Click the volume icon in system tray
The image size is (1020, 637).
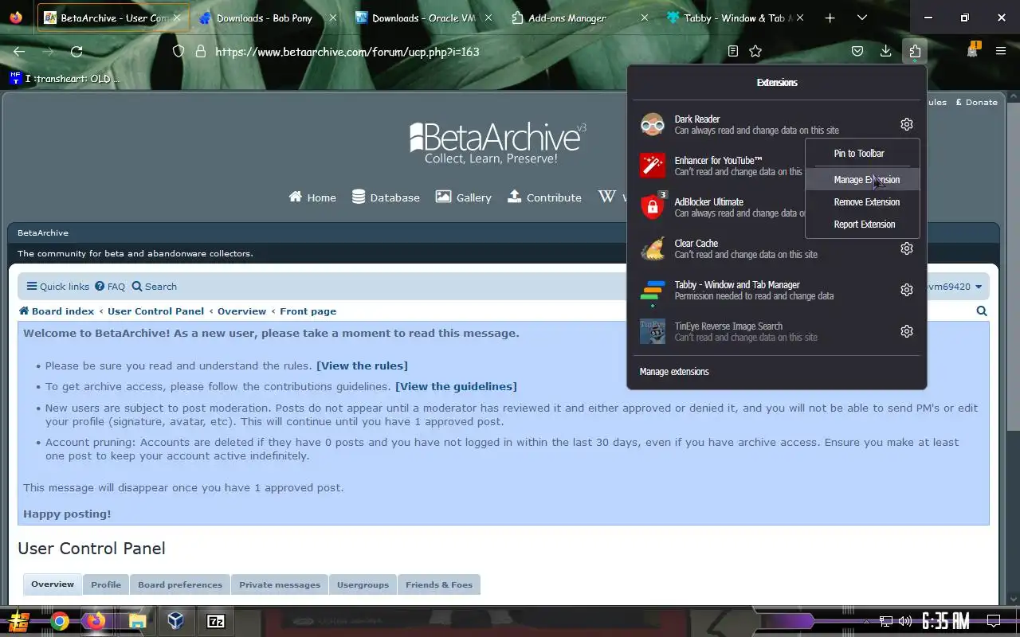[x=904, y=621]
